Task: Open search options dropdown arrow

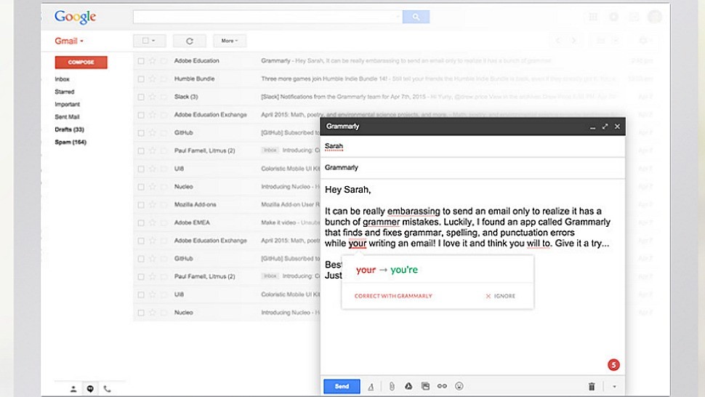Action: [x=398, y=17]
